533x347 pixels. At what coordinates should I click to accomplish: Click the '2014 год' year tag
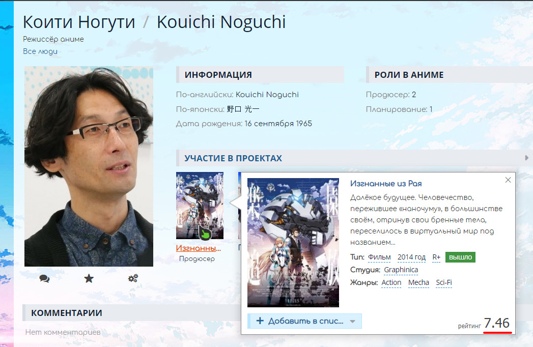tap(411, 257)
